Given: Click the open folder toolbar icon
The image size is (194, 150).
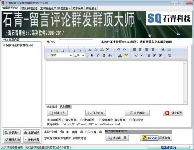Looking at the screenshot, I should click(x=56, y=51).
